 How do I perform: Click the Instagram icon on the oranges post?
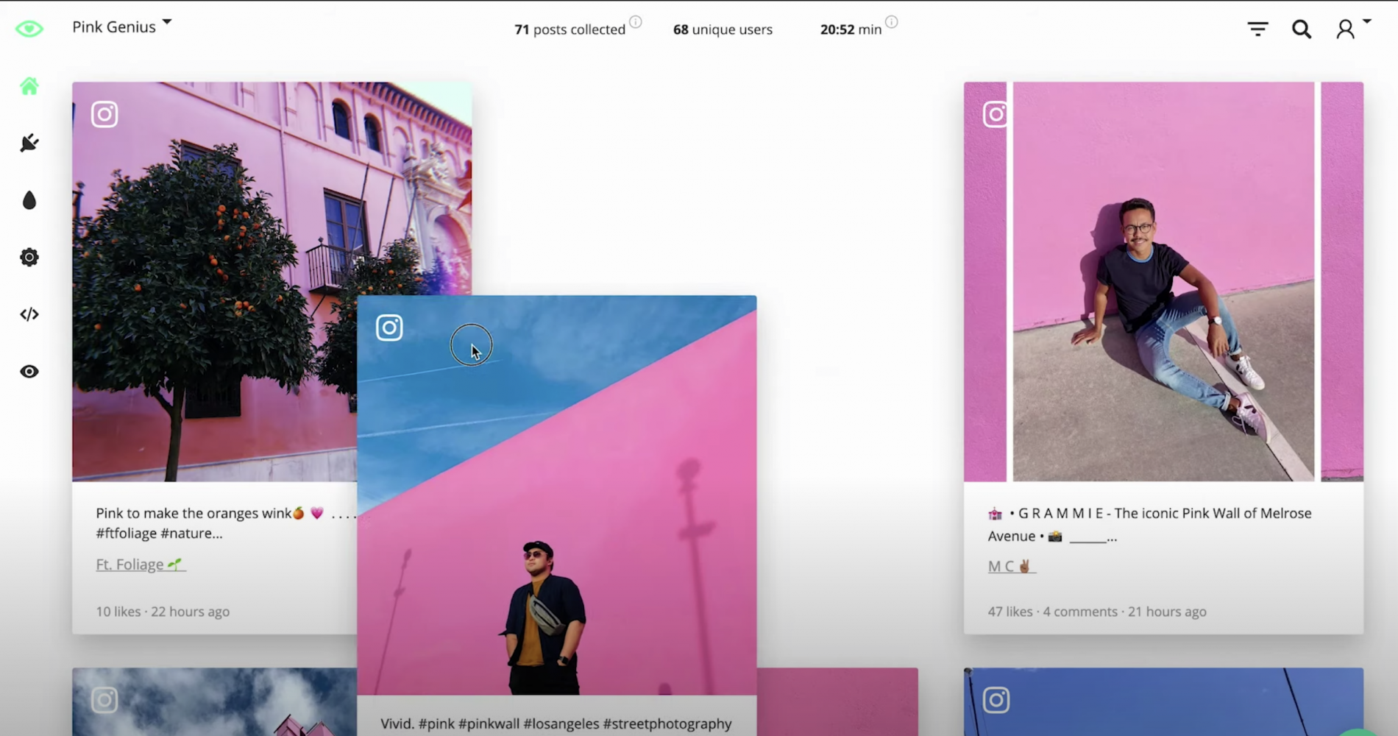(x=104, y=113)
